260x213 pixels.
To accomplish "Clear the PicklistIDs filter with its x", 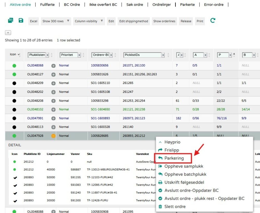I will [163, 55].
